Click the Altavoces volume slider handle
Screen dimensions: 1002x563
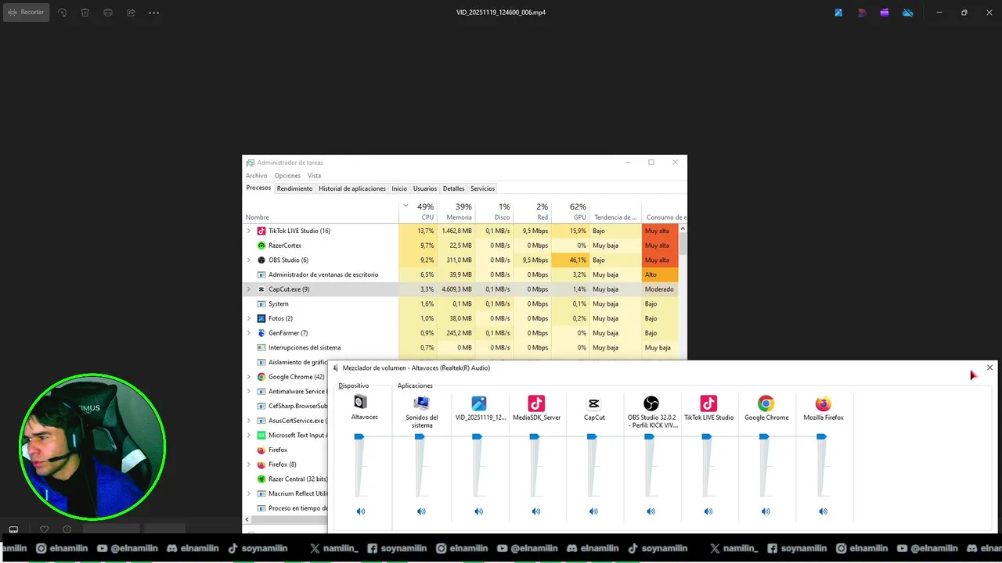tap(359, 437)
